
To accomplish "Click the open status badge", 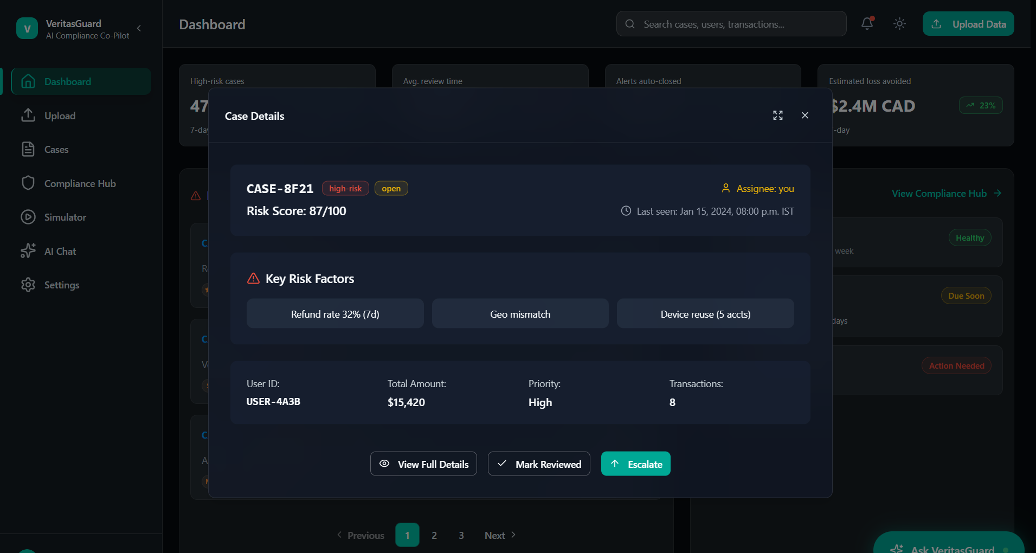I will click(391, 188).
